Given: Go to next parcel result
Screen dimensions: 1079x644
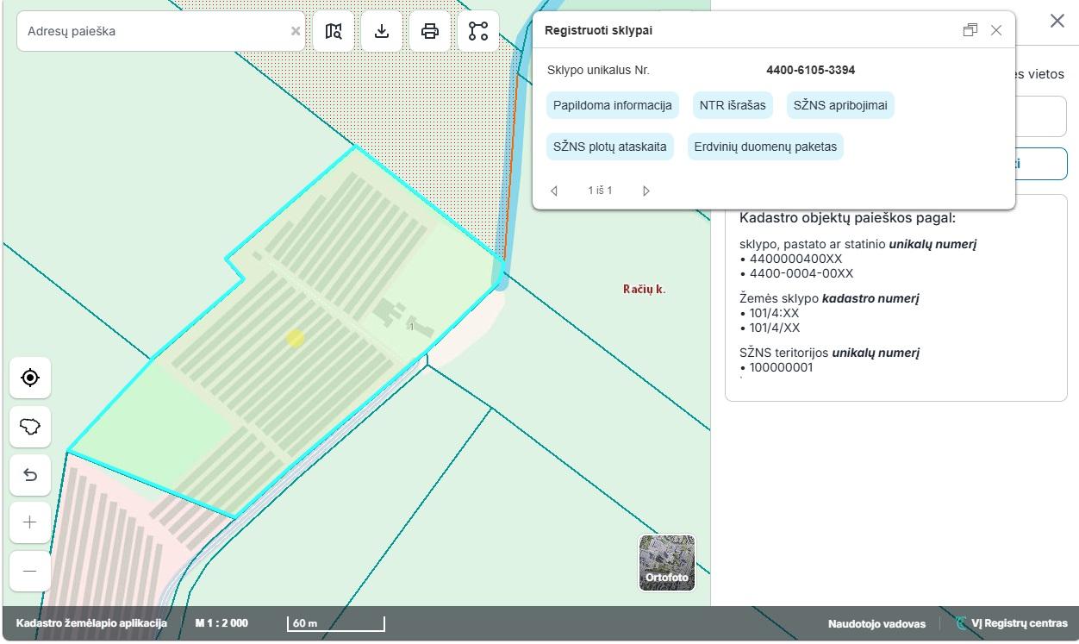Looking at the screenshot, I should 646,191.
